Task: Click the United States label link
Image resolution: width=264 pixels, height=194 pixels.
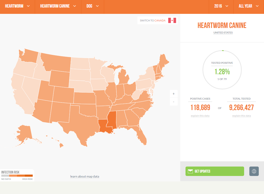Action: [x=223, y=33]
